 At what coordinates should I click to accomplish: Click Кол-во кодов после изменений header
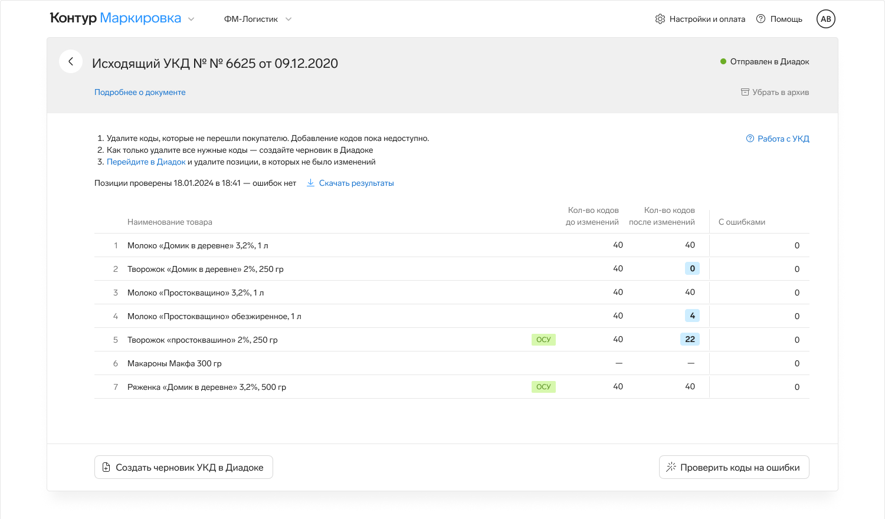point(662,216)
